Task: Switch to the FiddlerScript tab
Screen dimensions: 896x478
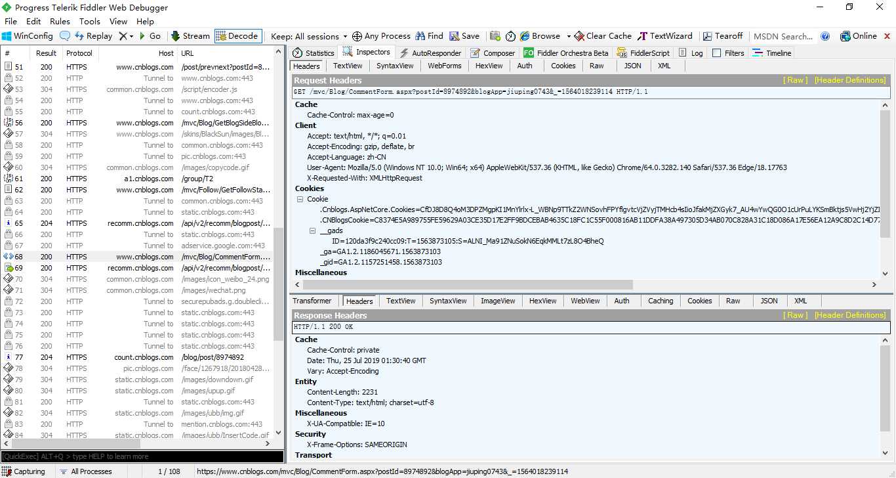Action: point(643,53)
